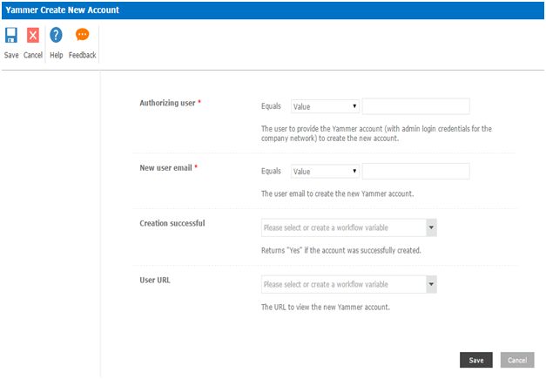This screenshot has width=546, height=379.
Task: Click the red Cancel X icon
Action: [x=33, y=36]
